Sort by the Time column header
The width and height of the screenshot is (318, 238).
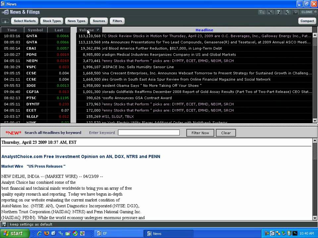(12, 30)
